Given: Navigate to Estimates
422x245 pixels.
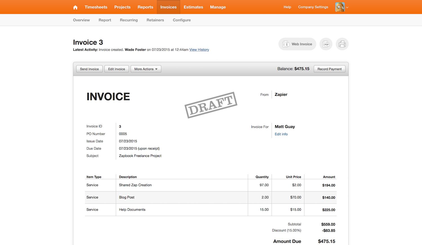Looking at the screenshot, I should pos(193,7).
